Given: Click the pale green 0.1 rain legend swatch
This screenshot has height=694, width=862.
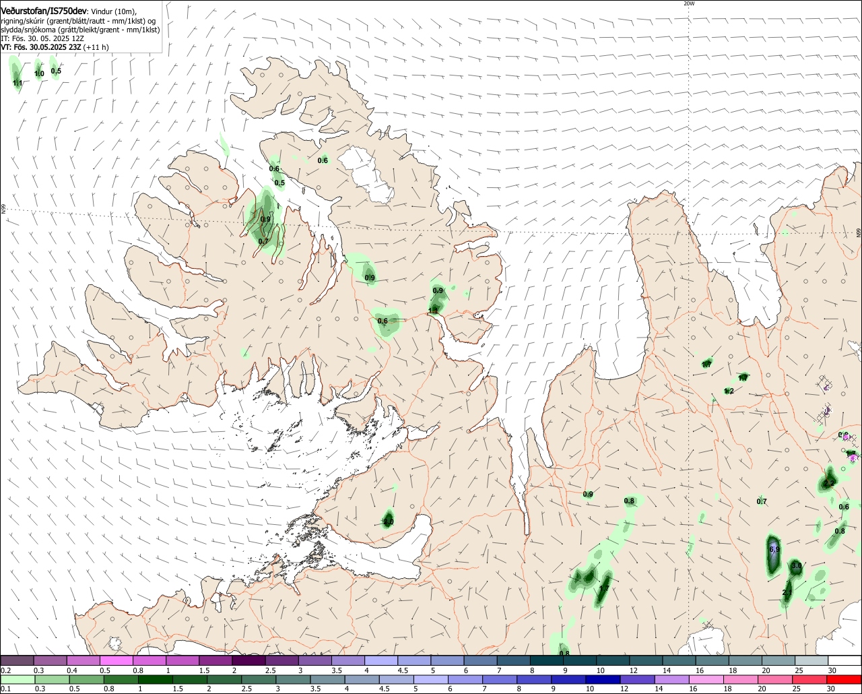Looking at the screenshot, I should click(18, 679).
